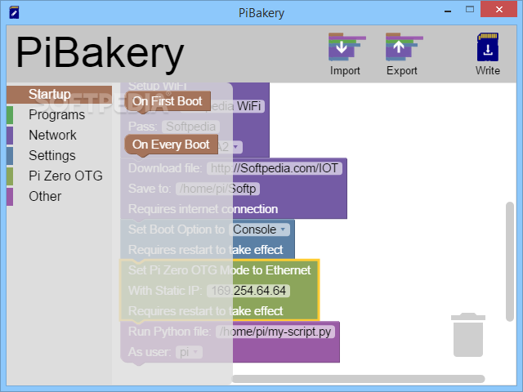Screen dimensions: 523x392
Task: Edit the Run Python file path field
Action: [x=275, y=332]
